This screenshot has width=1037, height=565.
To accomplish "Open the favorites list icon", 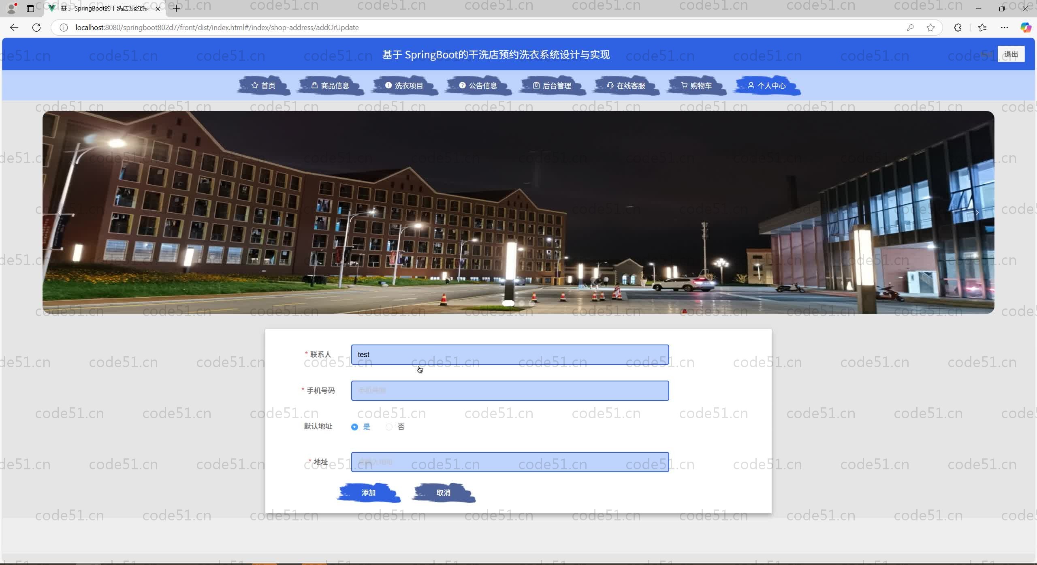I will tap(982, 28).
